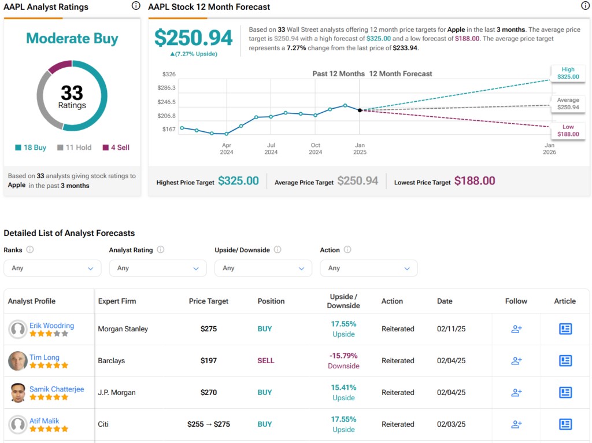592x443 pixels.
Task: Click the teal 18 Buy legend swatch
Action: pos(18,148)
